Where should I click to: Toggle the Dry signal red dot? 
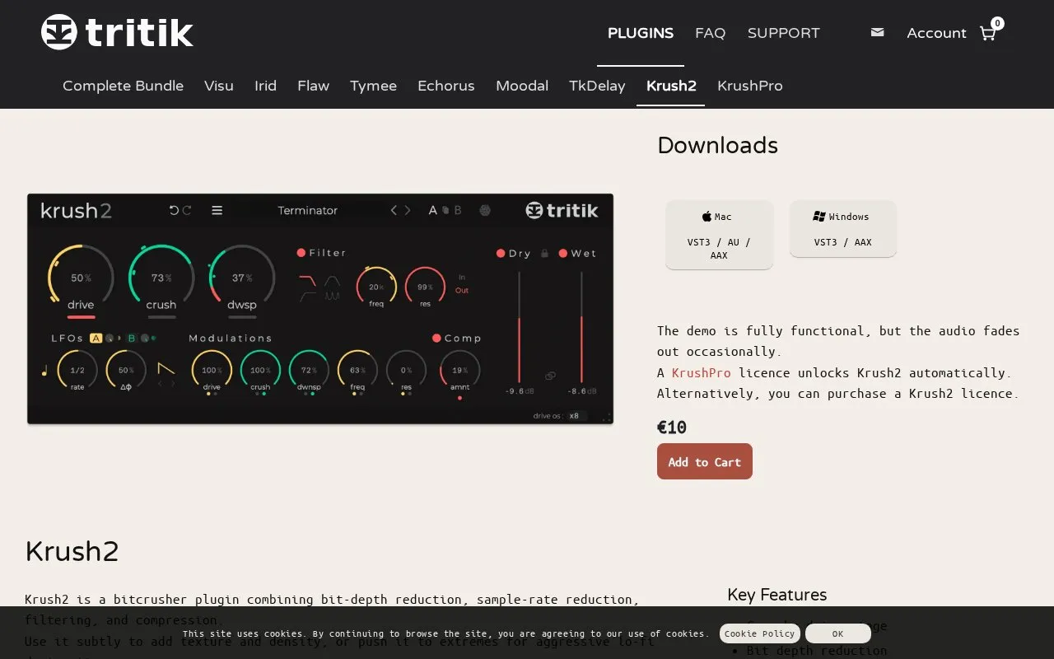coord(500,253)
